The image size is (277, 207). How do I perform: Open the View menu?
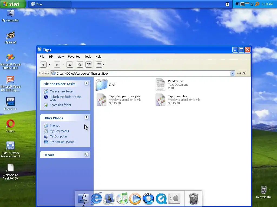tap(61, 57)
